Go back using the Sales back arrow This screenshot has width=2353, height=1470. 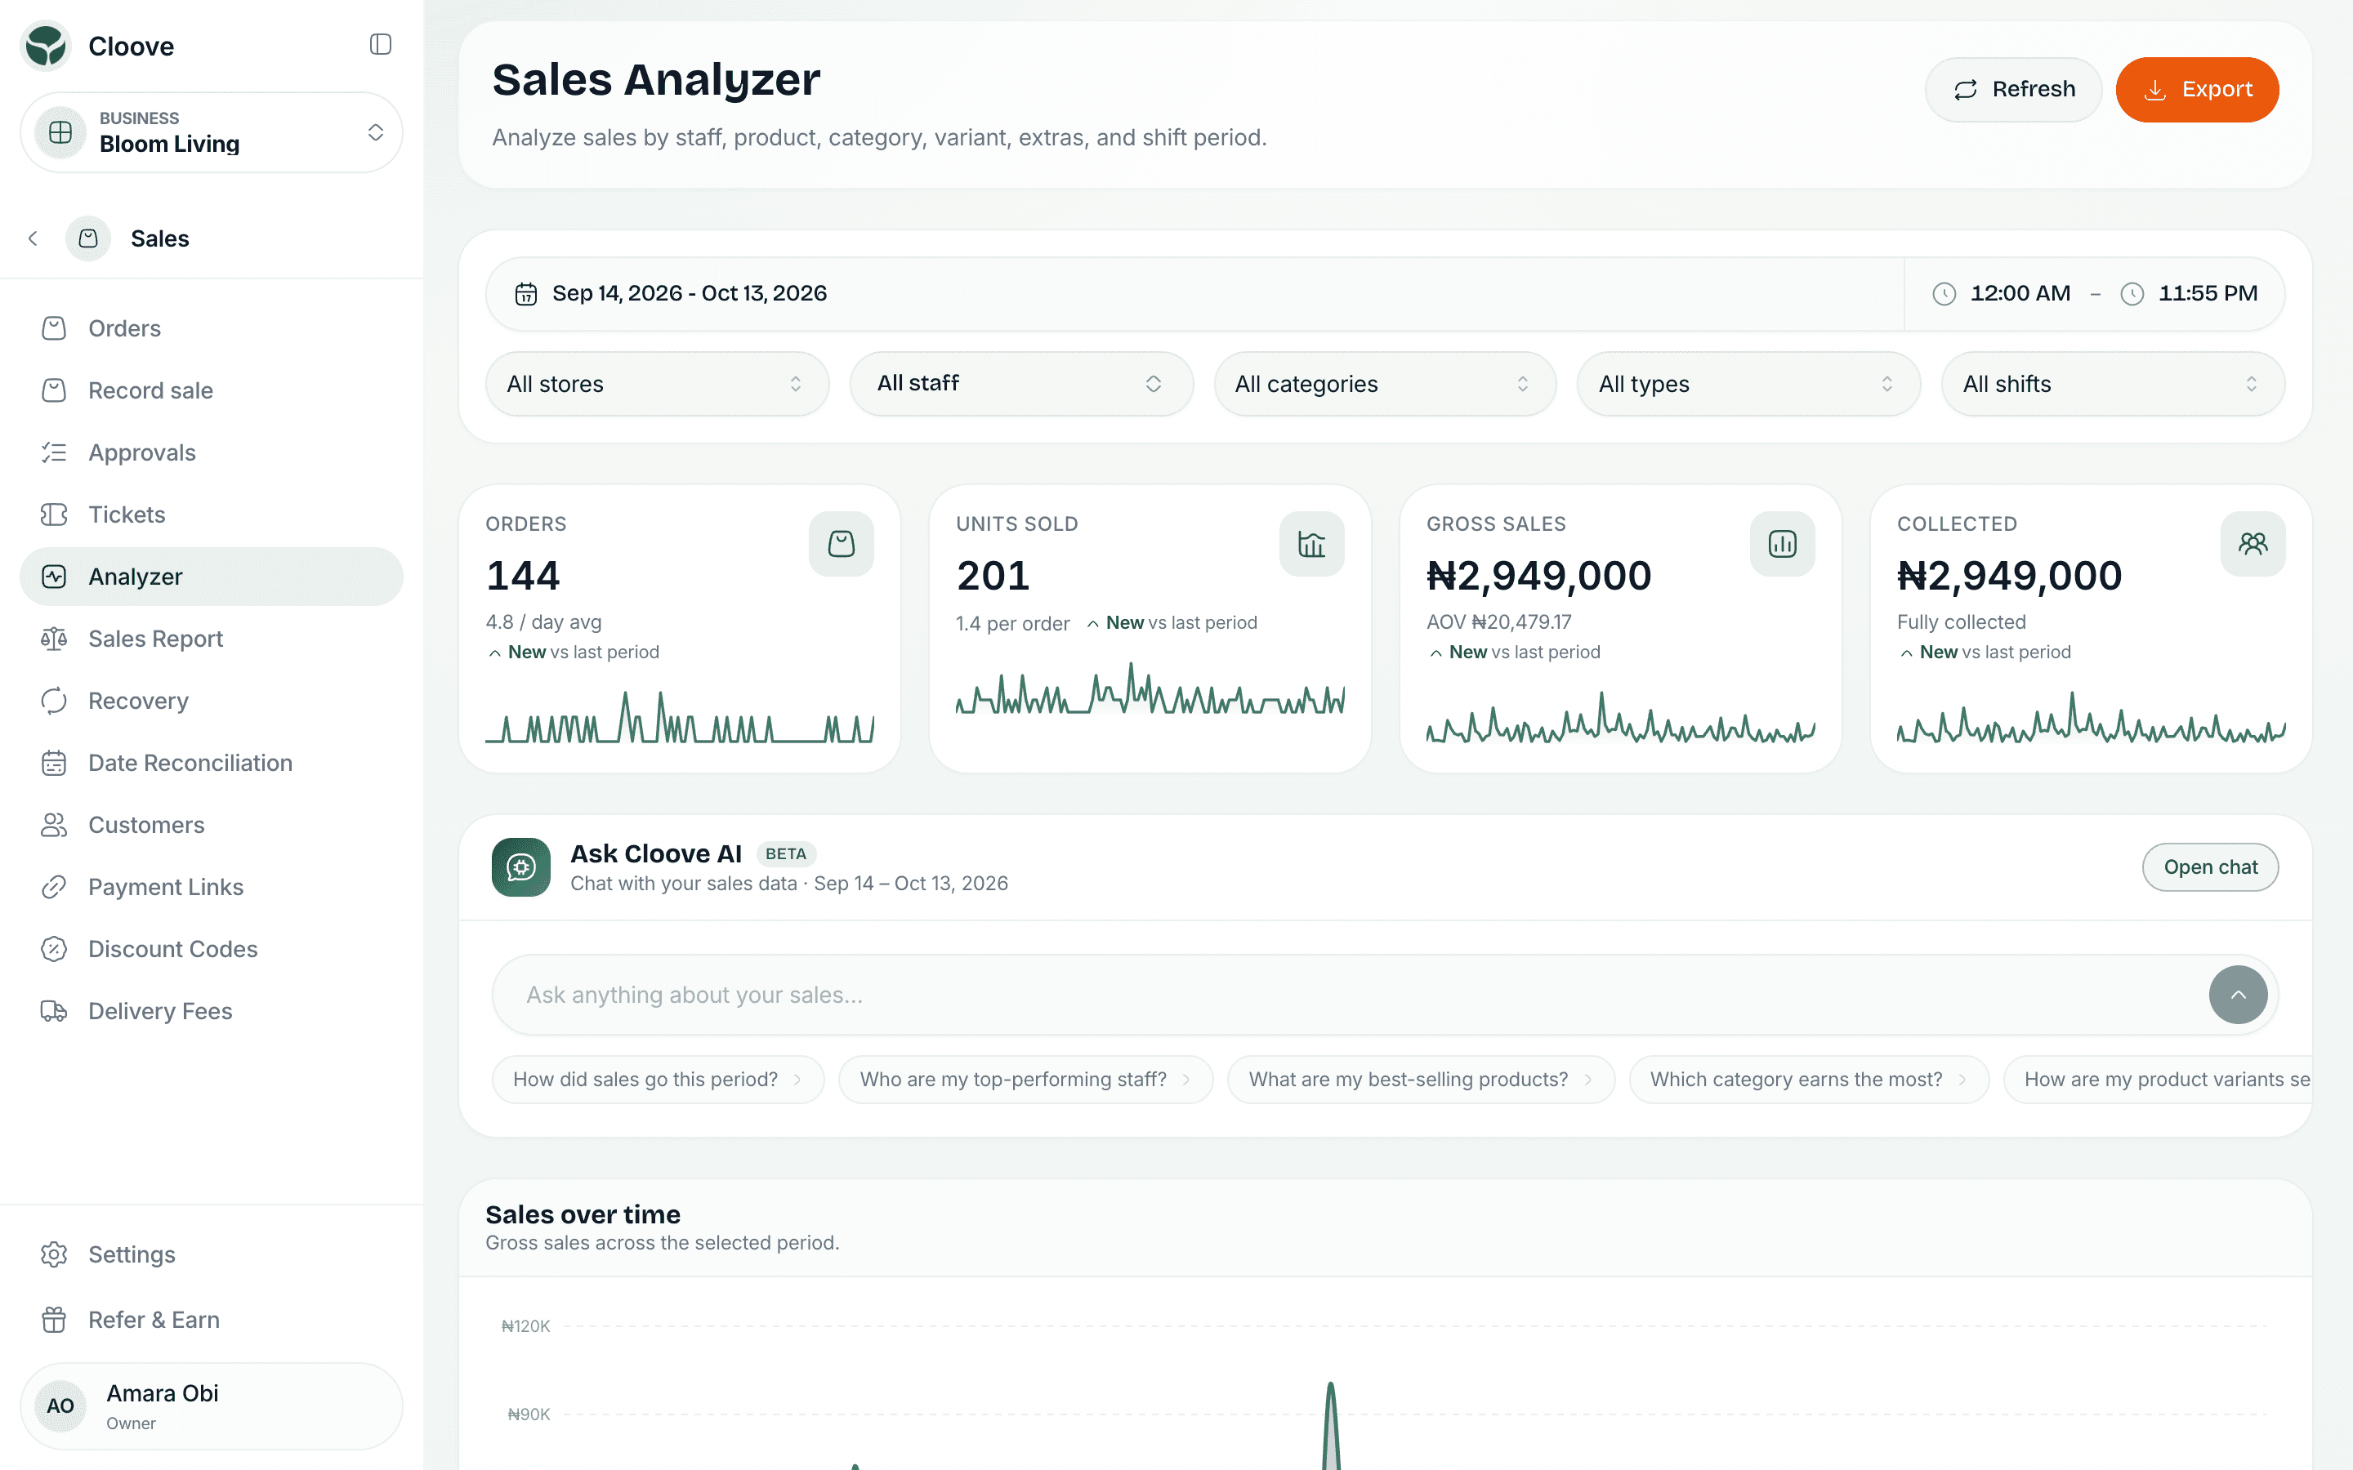33,238
